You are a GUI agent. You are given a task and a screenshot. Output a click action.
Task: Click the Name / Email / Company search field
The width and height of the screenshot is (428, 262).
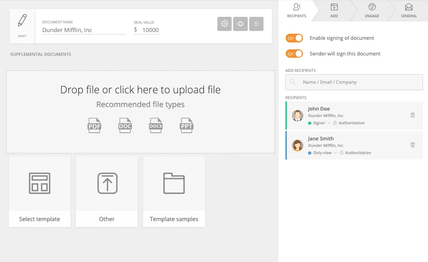click(354, 82)
